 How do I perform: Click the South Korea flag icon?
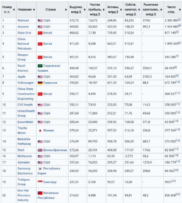coord(40,169)
